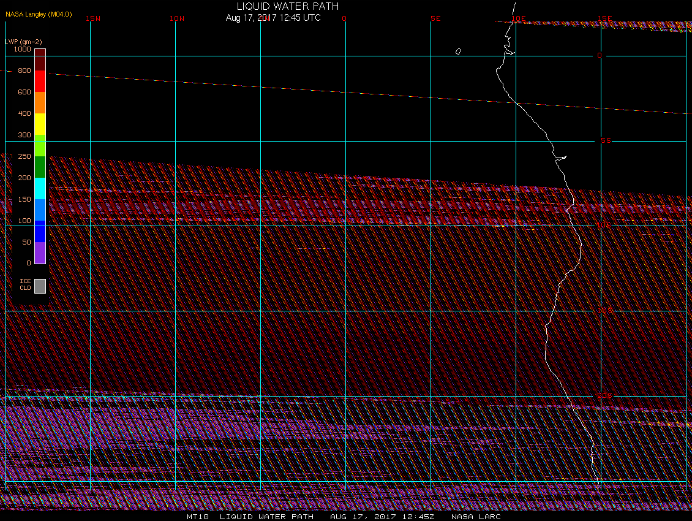Image resolution: width=692 pixels, height=521 pixels.
Task: Click the dark red 800–1000 legend swatch
Action: point(40,59)
